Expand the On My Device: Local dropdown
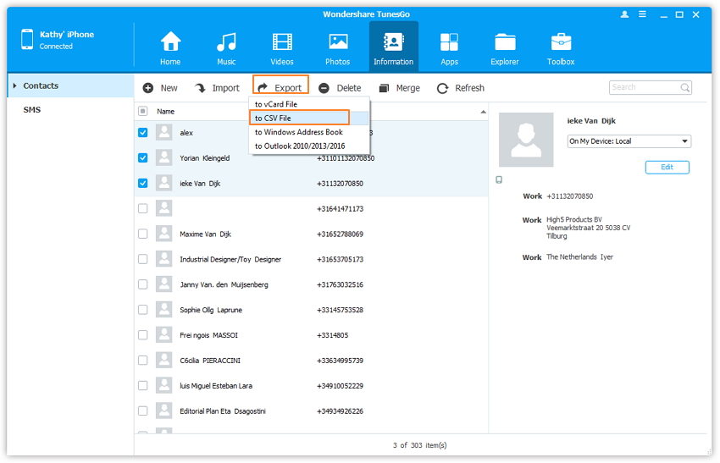 (x=629, y=141)
